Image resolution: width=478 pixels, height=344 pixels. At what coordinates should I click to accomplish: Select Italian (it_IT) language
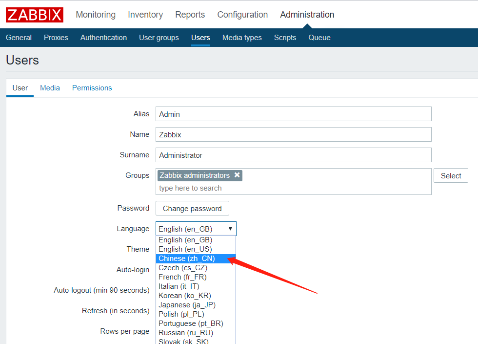point(196,286)
